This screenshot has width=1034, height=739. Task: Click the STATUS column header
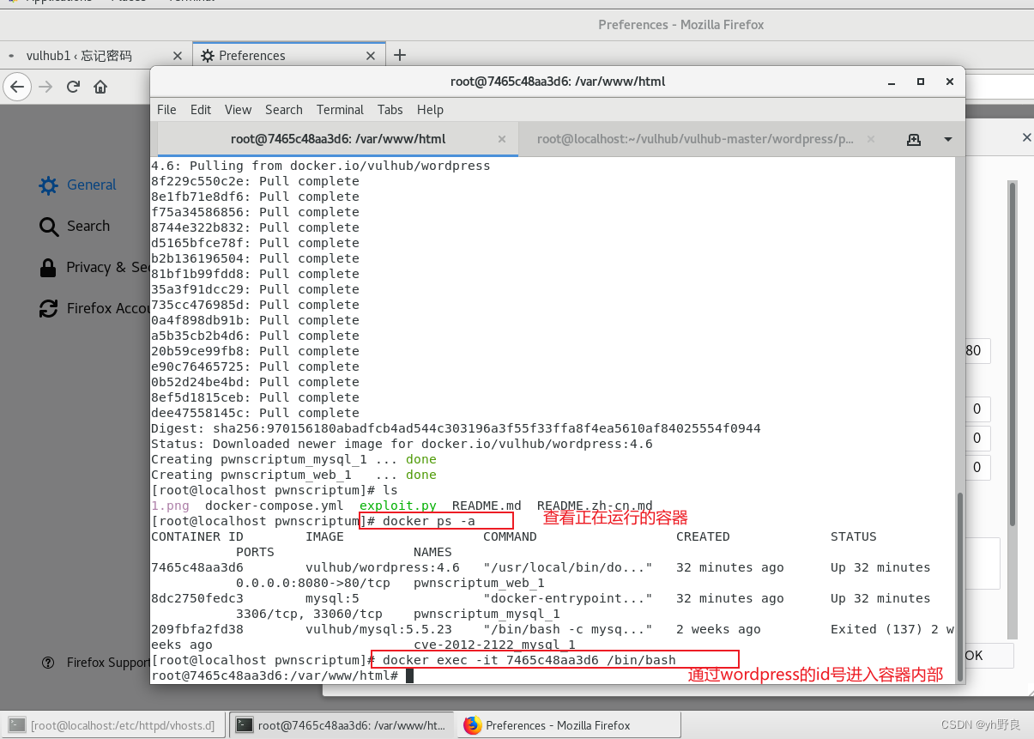click(x=854, y=536)
